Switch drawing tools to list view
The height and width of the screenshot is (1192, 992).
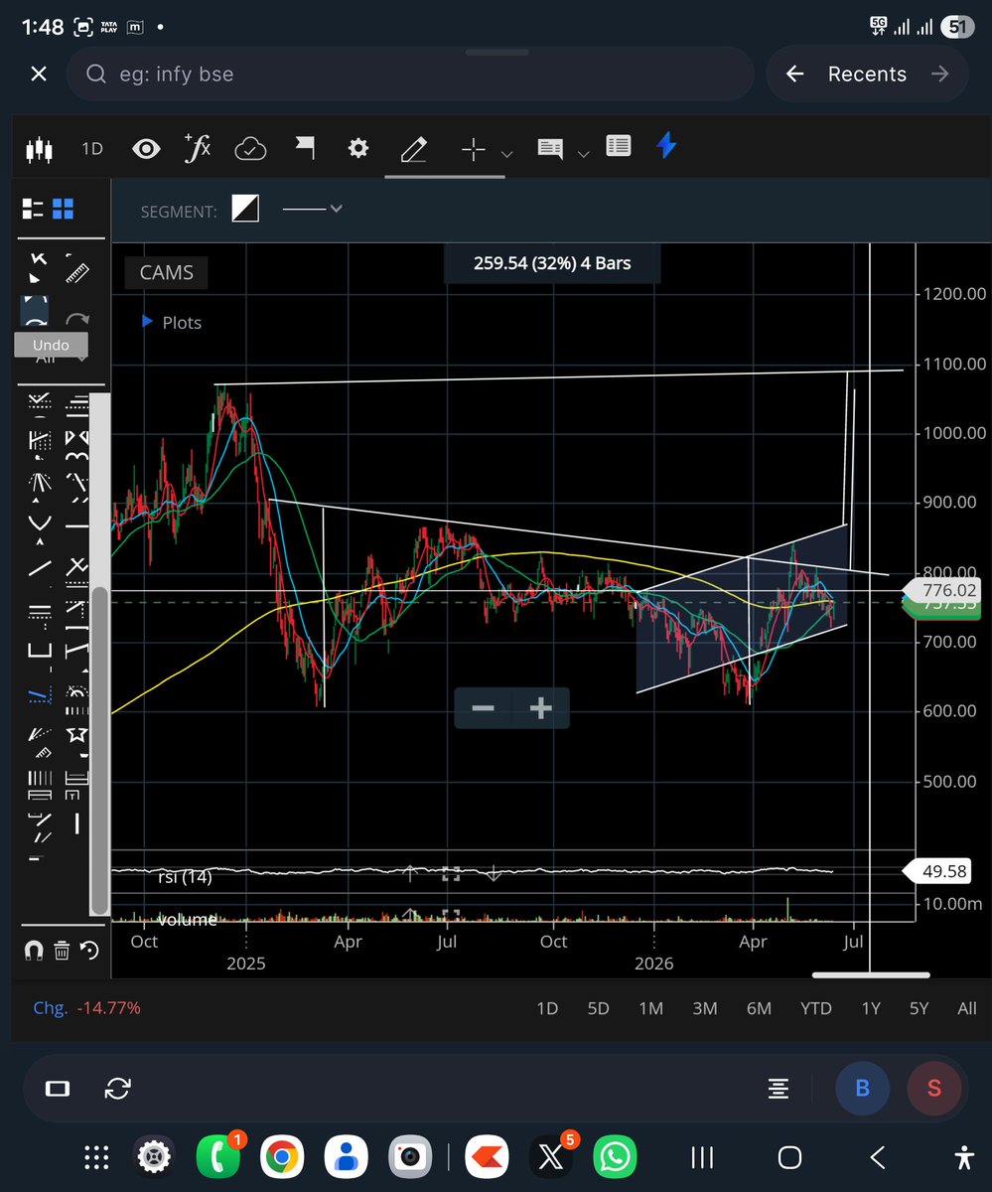tap(33, 209)
